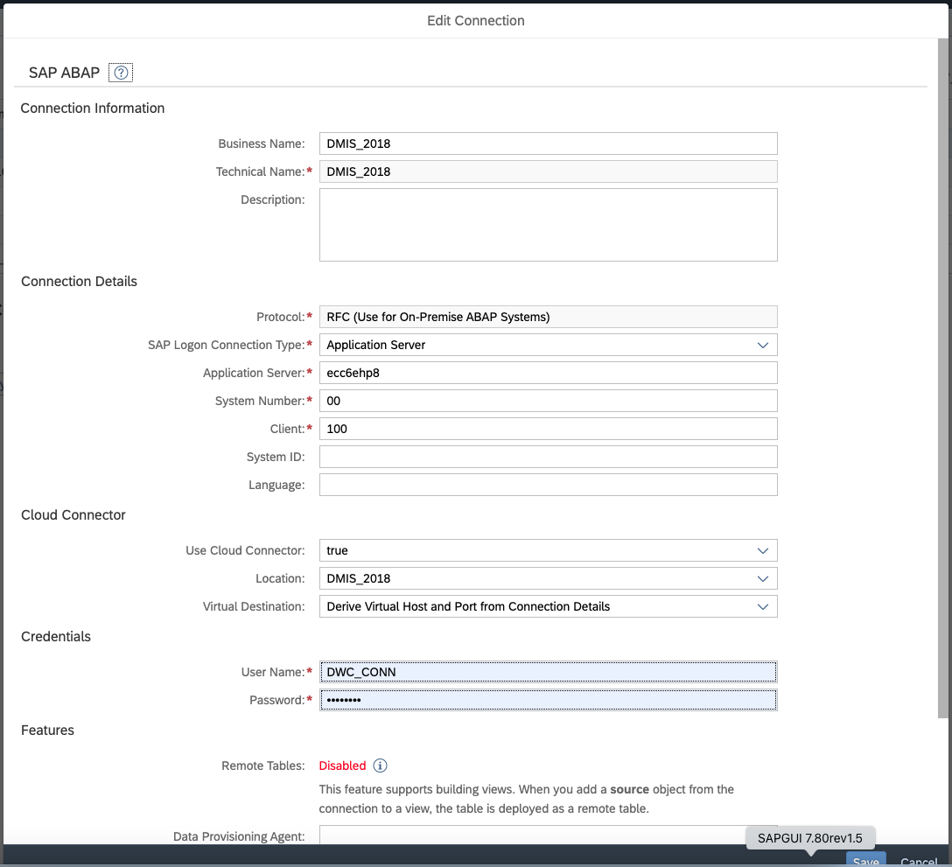952x867 pixels.
Task: Click the User Name field
Action: click(x=548, y=672)
